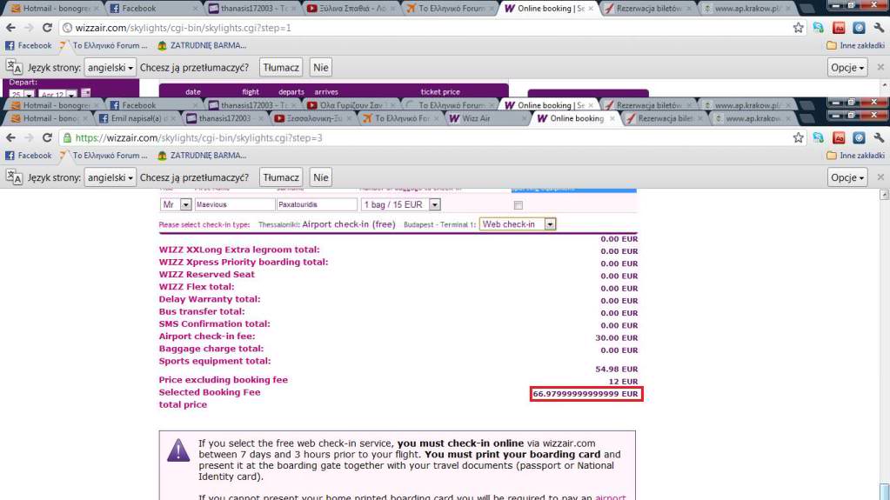Viewport: 890px width, 500px height.
Task: Star the step=1 page in rear window
Action: click(x=798, y=27)
